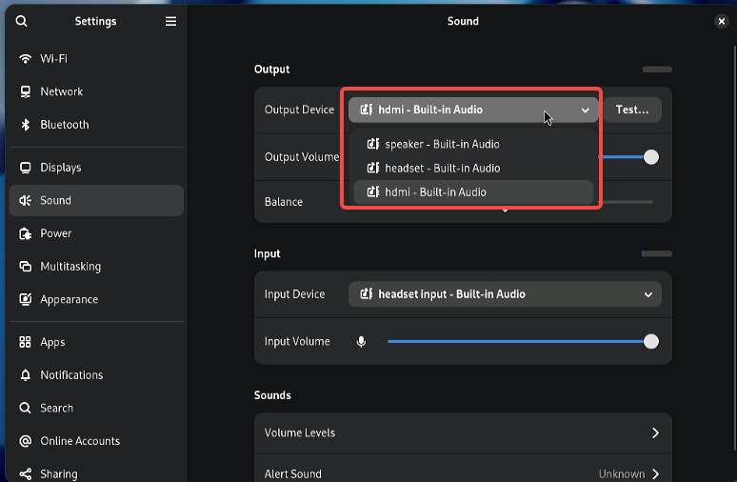Select the Bluetooth icon in sidebar
This screenshot has height=482, width=737.
tap(26, 125)
